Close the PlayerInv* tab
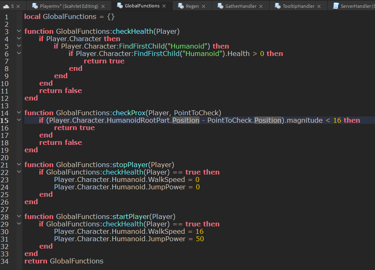 tap(103, 6)
